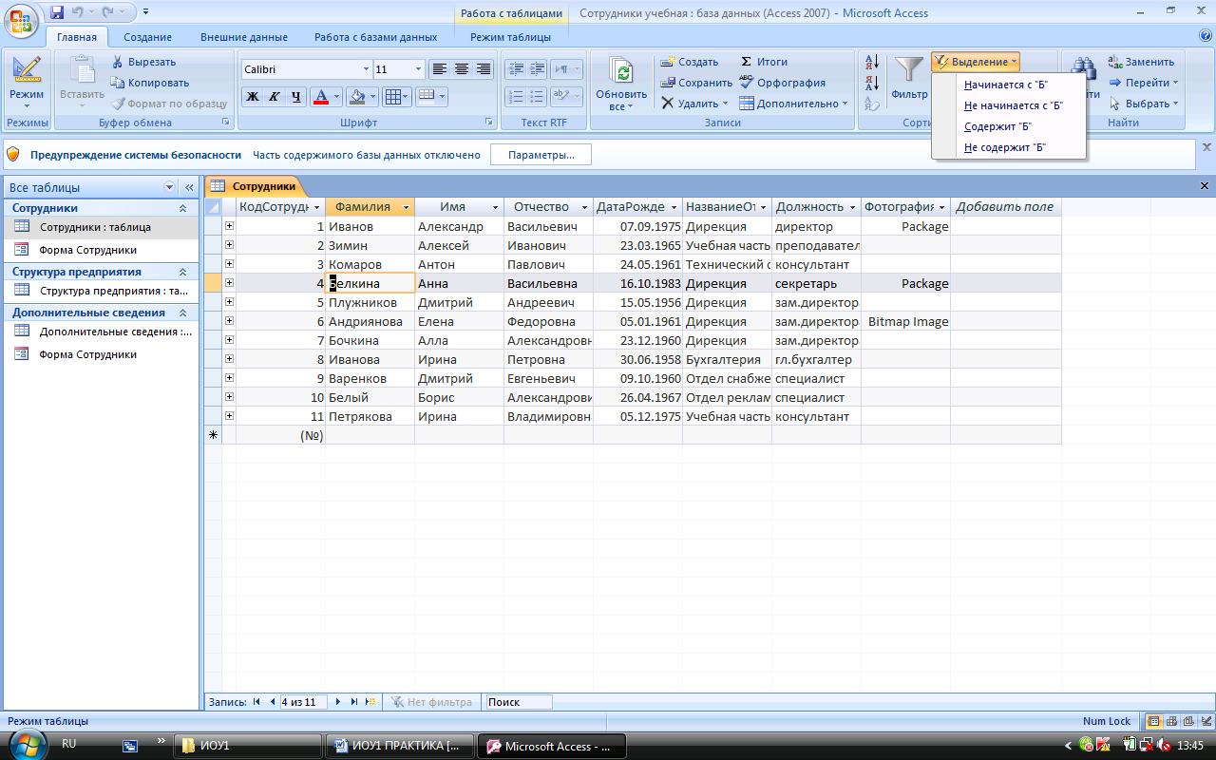
Task: Open the Выбрать select menu
Action: coord(1144,104)
